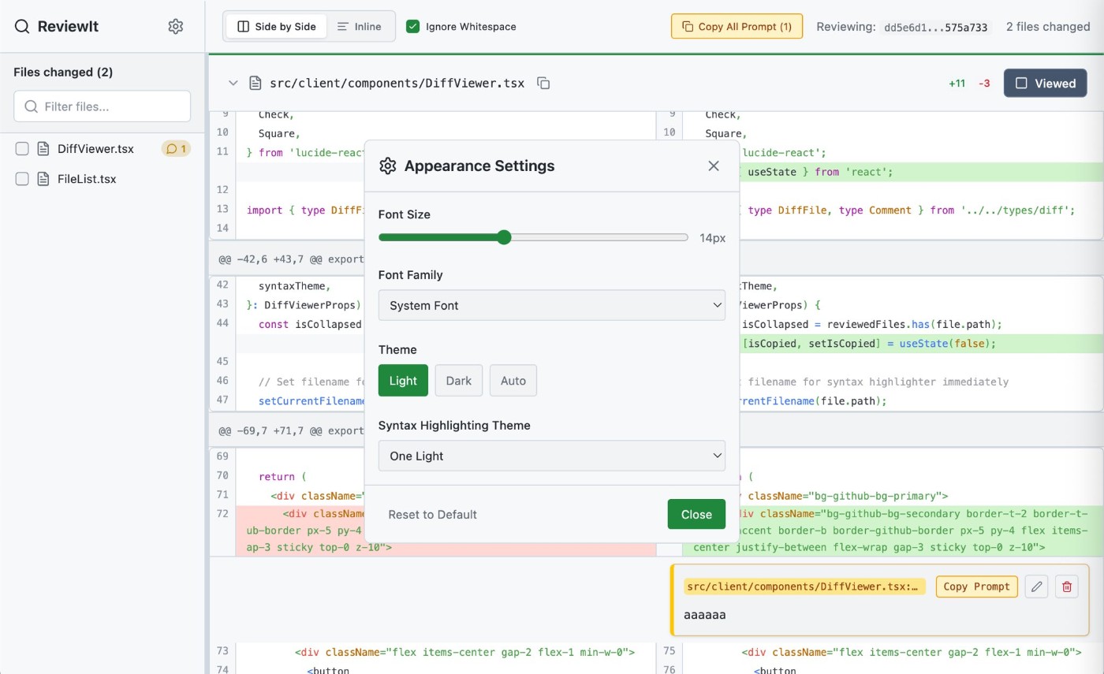Click the 2 files changed label
The width and height of the screenshot is (1104, 674).
tap(1048, 27)
